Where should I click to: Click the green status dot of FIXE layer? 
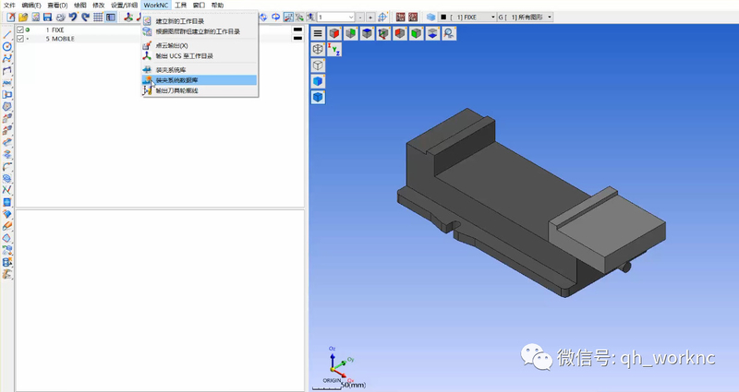point(29,30)
